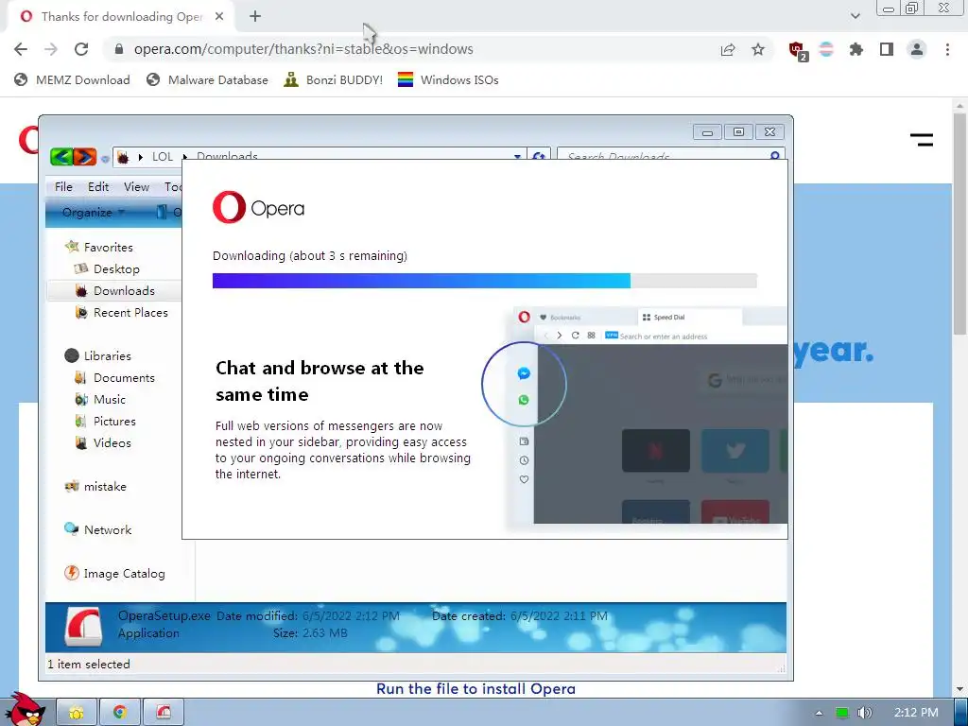This screenshot has width=968, height=726.
Task: Close the Thanks for downloading Opera tab
Action: pos(219,17)
